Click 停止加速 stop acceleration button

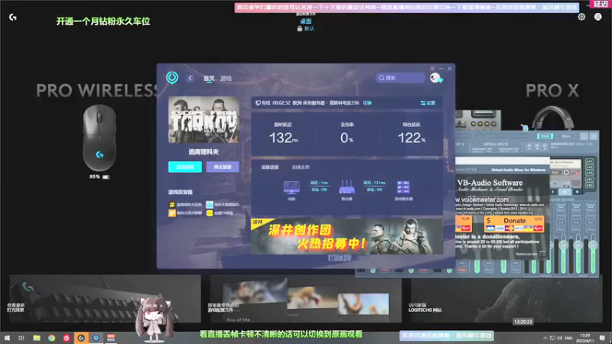pyautogui.click(x=223, y=167)
